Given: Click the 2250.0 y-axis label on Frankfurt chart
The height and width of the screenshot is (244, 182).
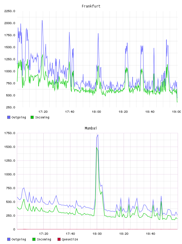Looking at the screenshot, I should (x=10, y=11).
